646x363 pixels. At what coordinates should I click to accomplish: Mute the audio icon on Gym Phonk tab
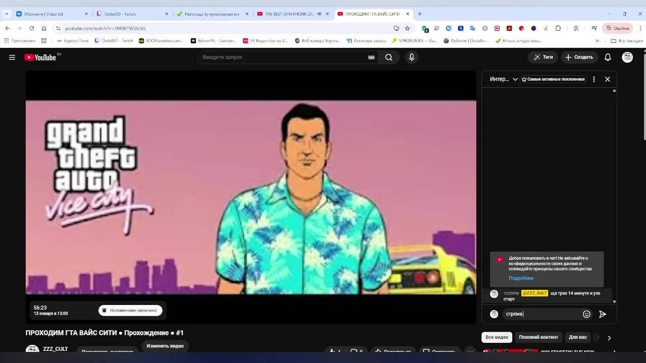[x=319, y=14]
